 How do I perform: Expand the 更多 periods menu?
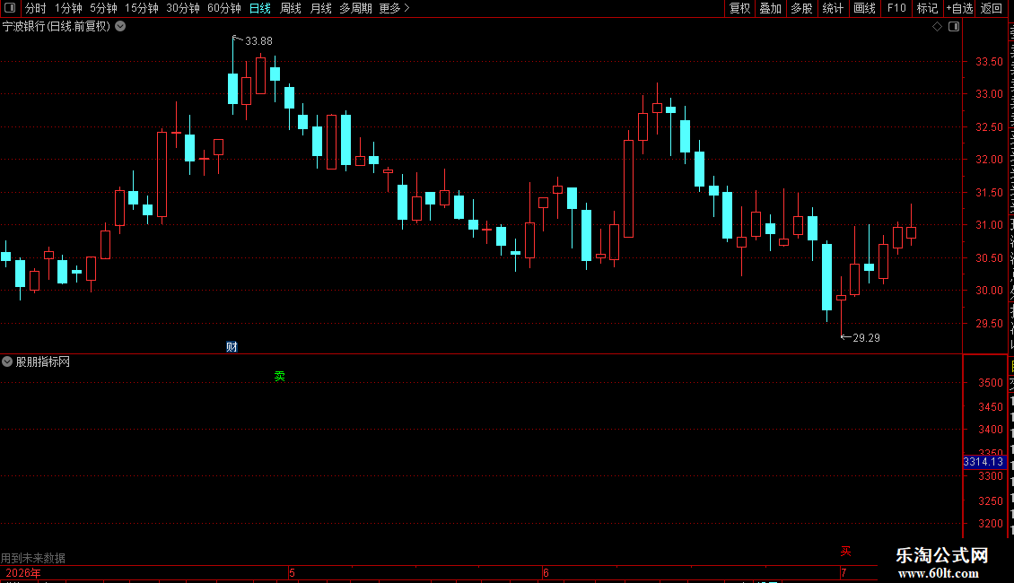click(394, 8)
